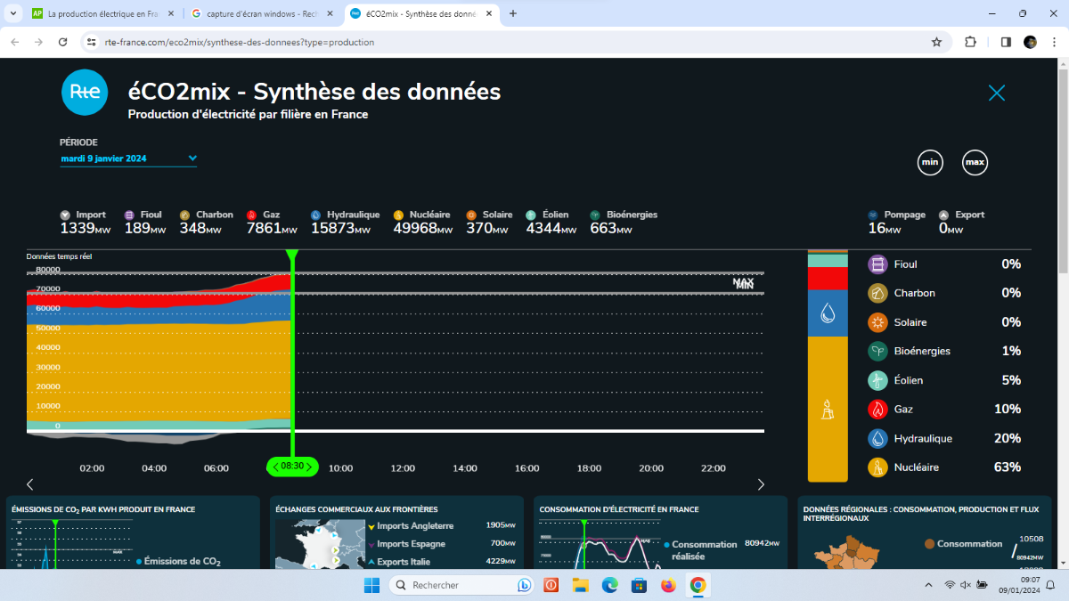This screenshot has height=601, width=1069.
Task: Click the Bioénergies icon in right list
Action: [x=879, y=351]
